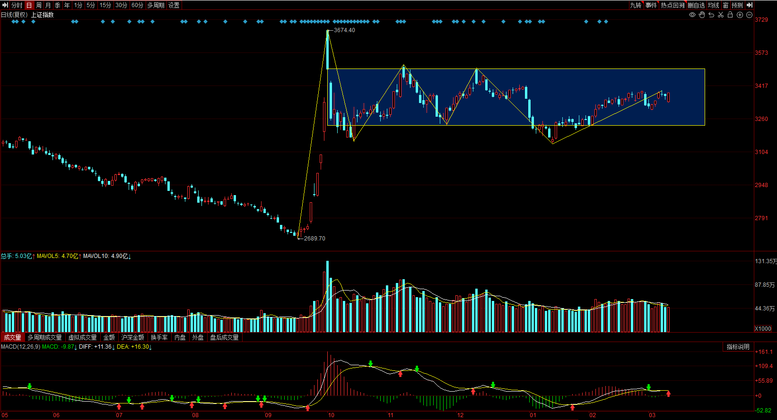Switch to 30分 chart period
Viewport: 777px width, 420px height.
click(122, 5)
